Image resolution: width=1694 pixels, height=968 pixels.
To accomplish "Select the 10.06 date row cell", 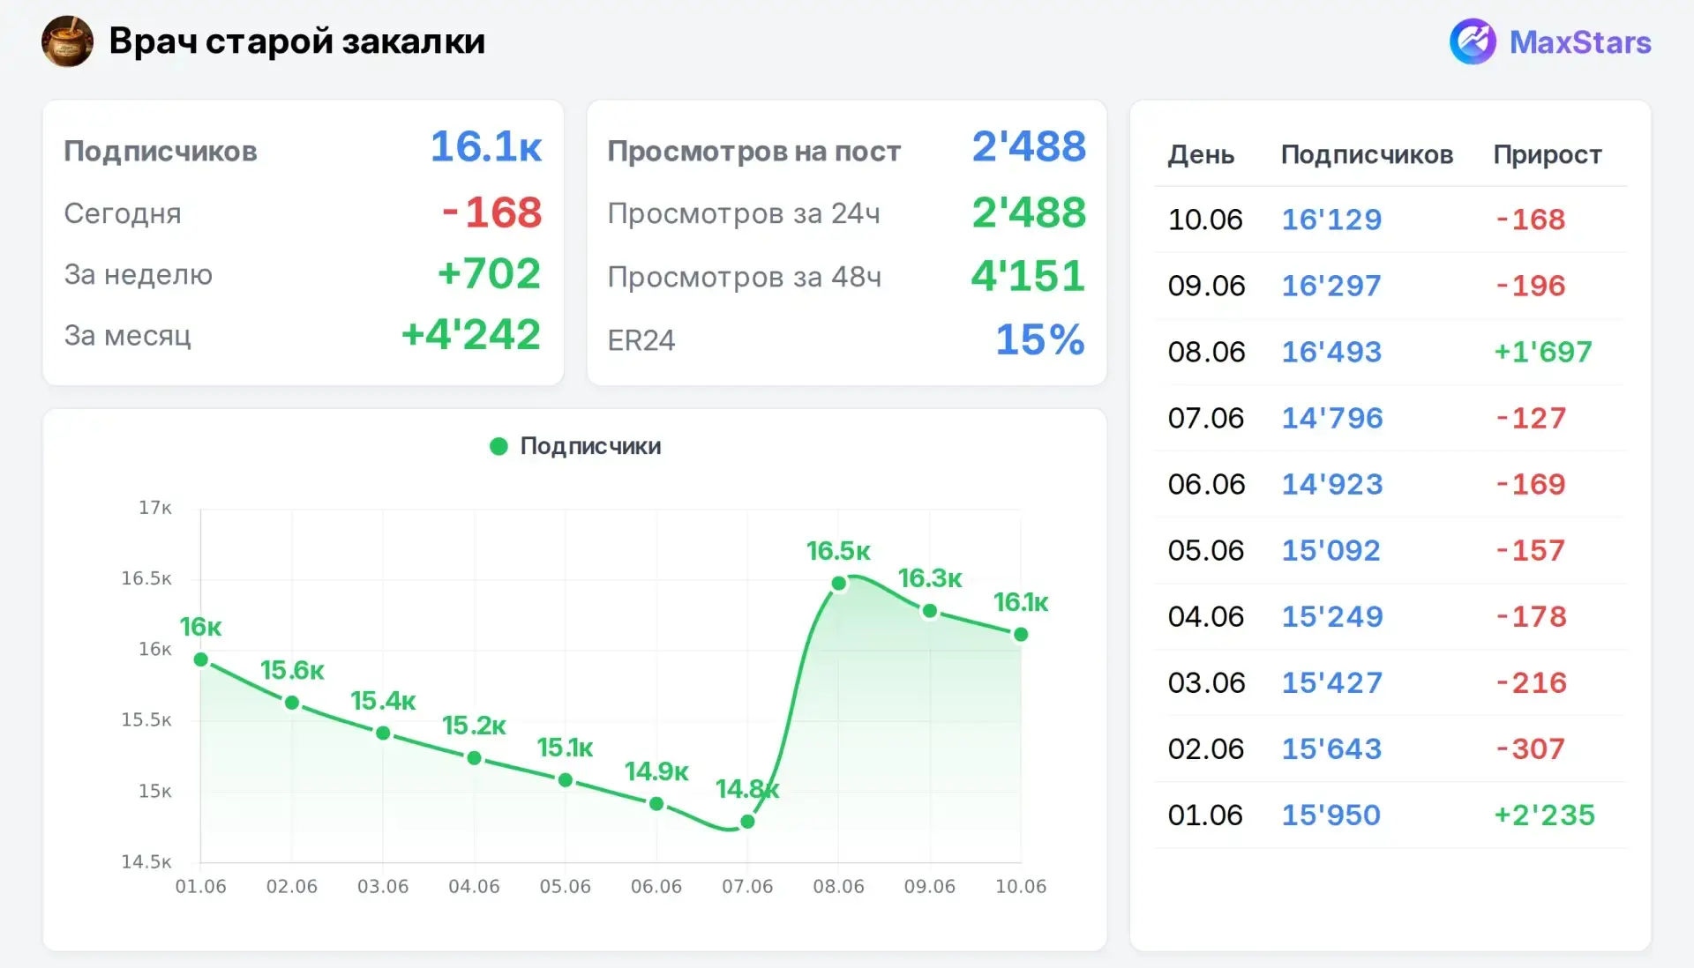I will tap(1205, 220).
